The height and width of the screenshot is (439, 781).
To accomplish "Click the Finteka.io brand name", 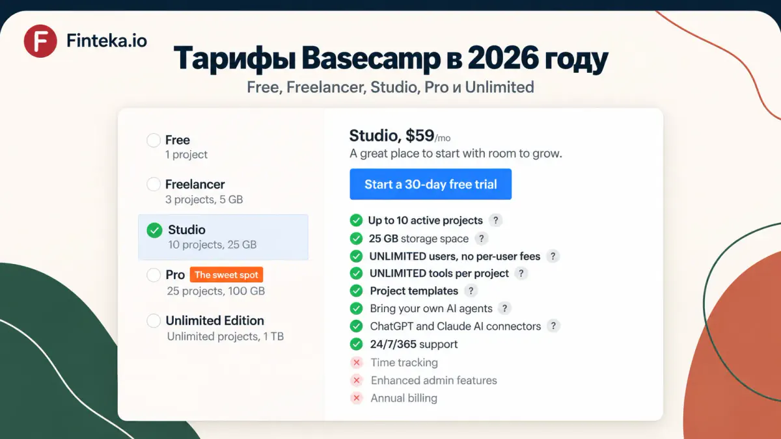I will pyautogui.click(x=107, y=41).
